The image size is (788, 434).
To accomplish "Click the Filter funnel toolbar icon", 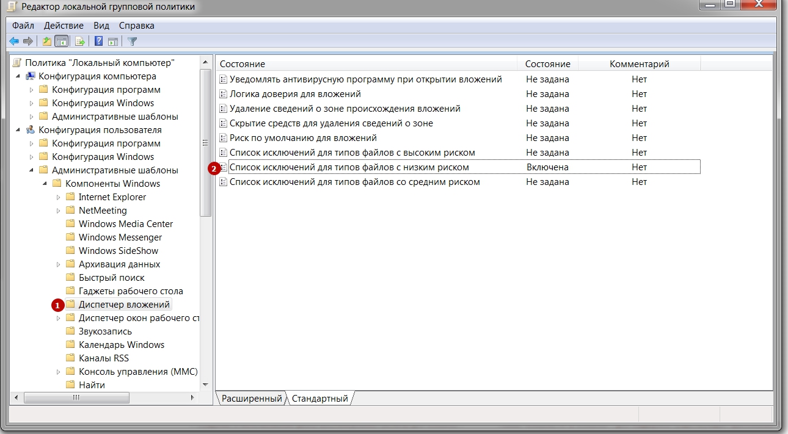I will click(x=132, y=41).
